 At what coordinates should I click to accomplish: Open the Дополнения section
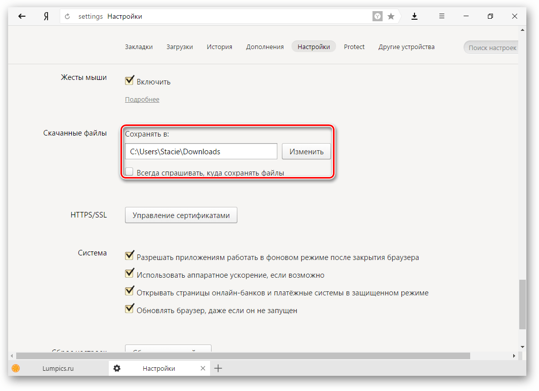click(x=265, y=47)
